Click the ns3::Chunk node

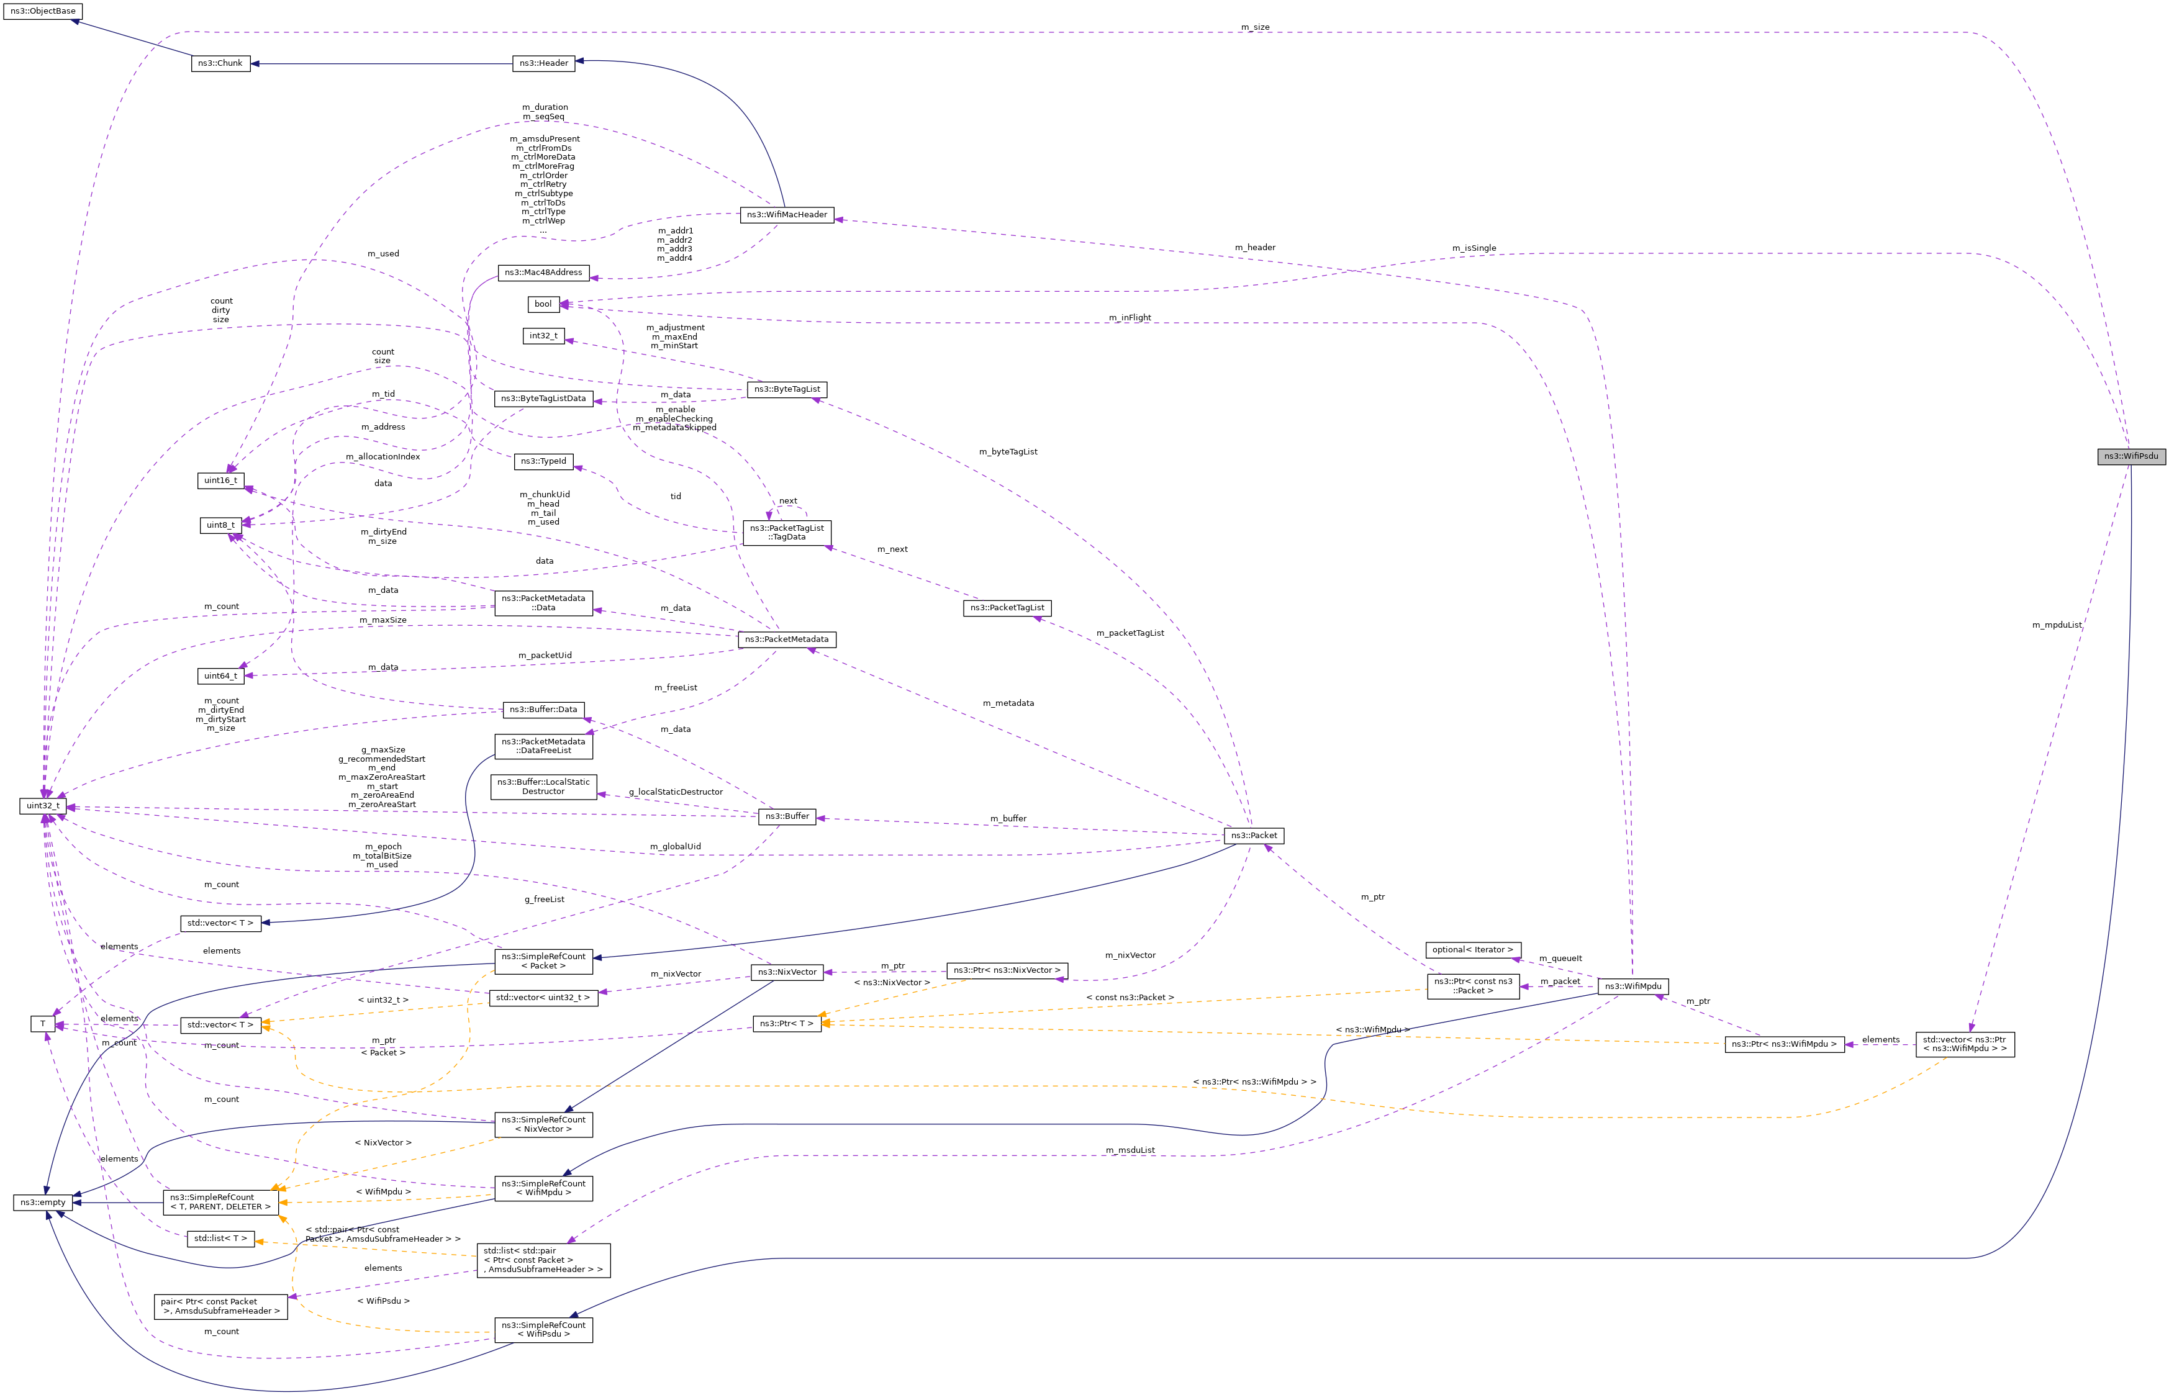point(220,63)
